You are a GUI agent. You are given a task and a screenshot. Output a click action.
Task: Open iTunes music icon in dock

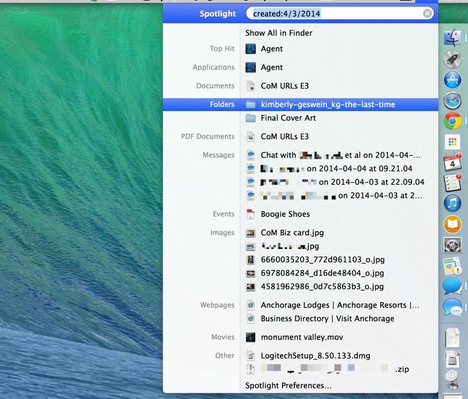(453, 203)
